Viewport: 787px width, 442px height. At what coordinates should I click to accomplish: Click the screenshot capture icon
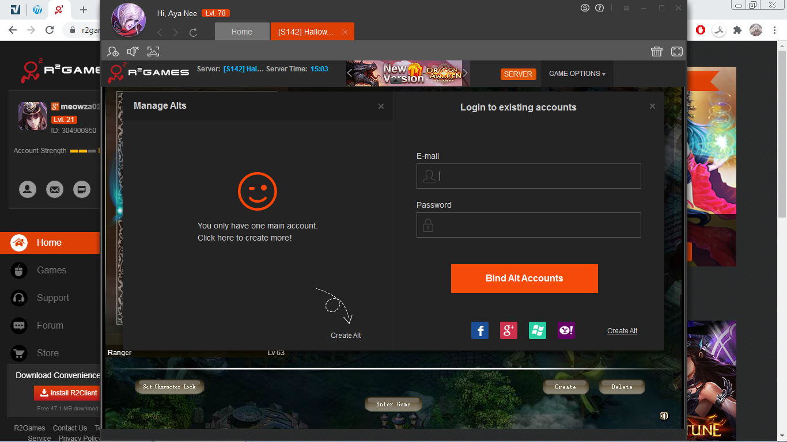pos(153,52)
